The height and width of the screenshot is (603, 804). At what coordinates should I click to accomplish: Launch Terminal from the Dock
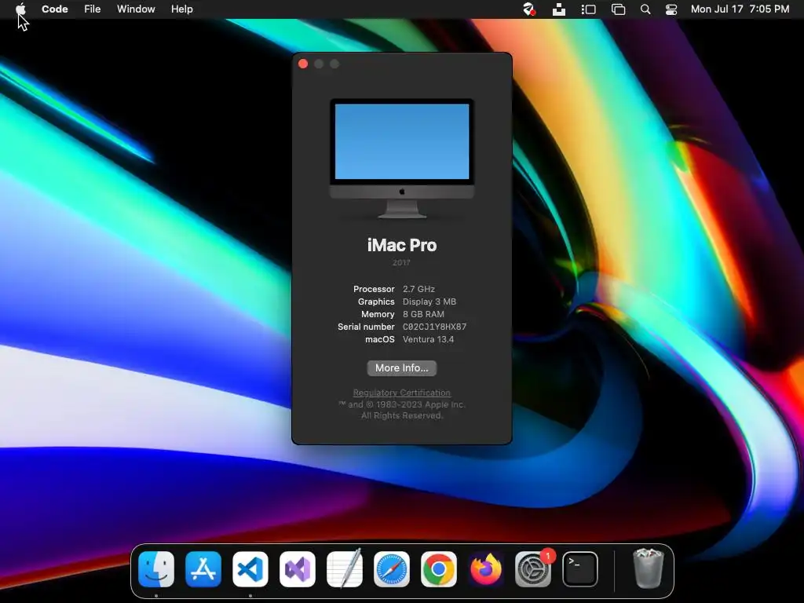point(580,569)
